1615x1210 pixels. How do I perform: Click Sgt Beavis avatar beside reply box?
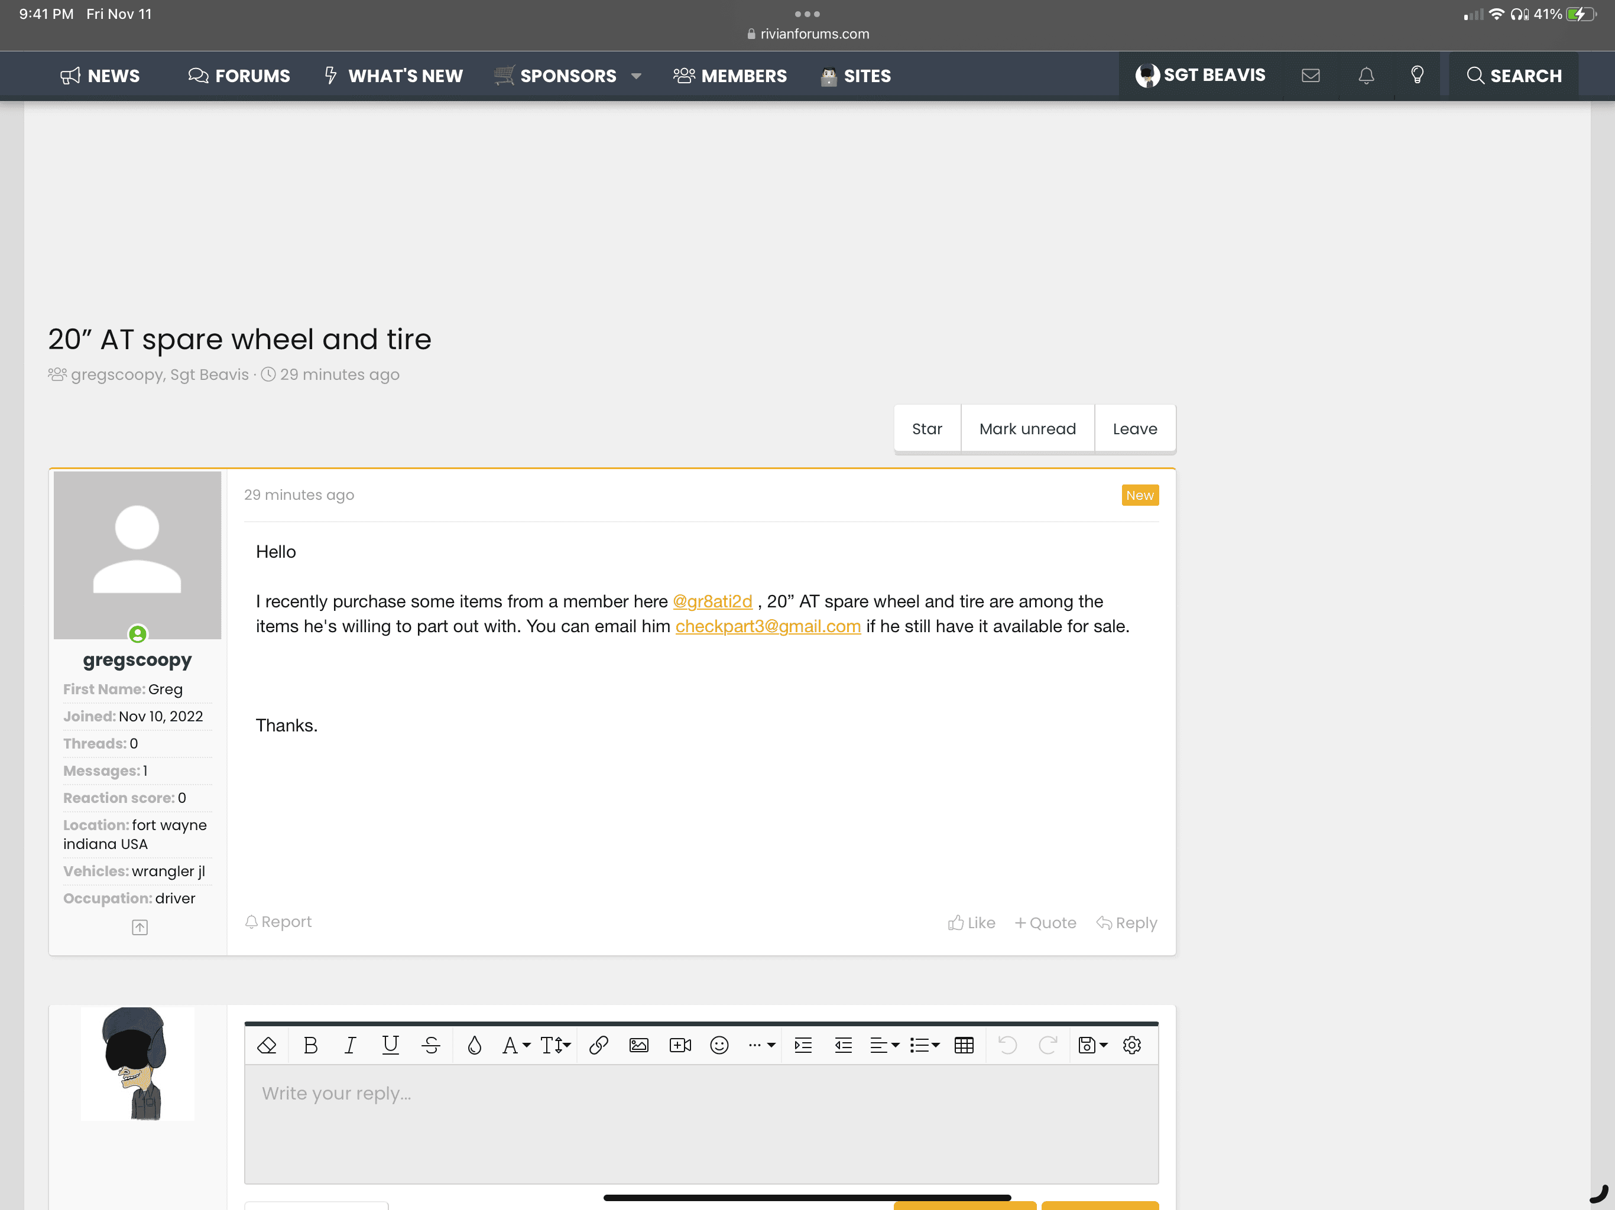tap(137, 1063)
